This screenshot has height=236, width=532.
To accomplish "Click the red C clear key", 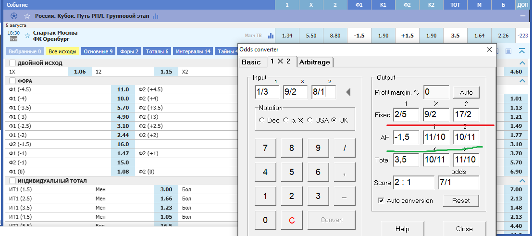I will (291, 220).
